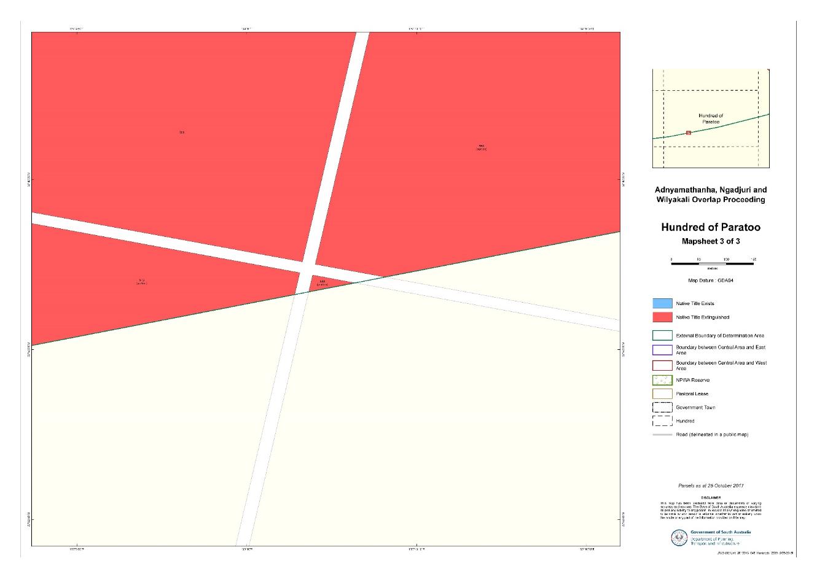Select the NPWA Reserve patterned legend swatch
The width and height of the screenshot is (817, 577).
pos(662,380)
